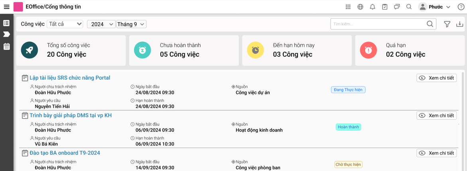The image size is (467, 171).
Task: Expand the Tất cả task dropdown
Action: click(65, 24)
